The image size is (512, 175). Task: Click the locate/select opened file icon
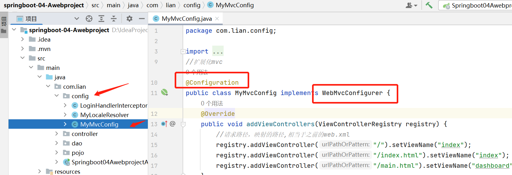89,19
